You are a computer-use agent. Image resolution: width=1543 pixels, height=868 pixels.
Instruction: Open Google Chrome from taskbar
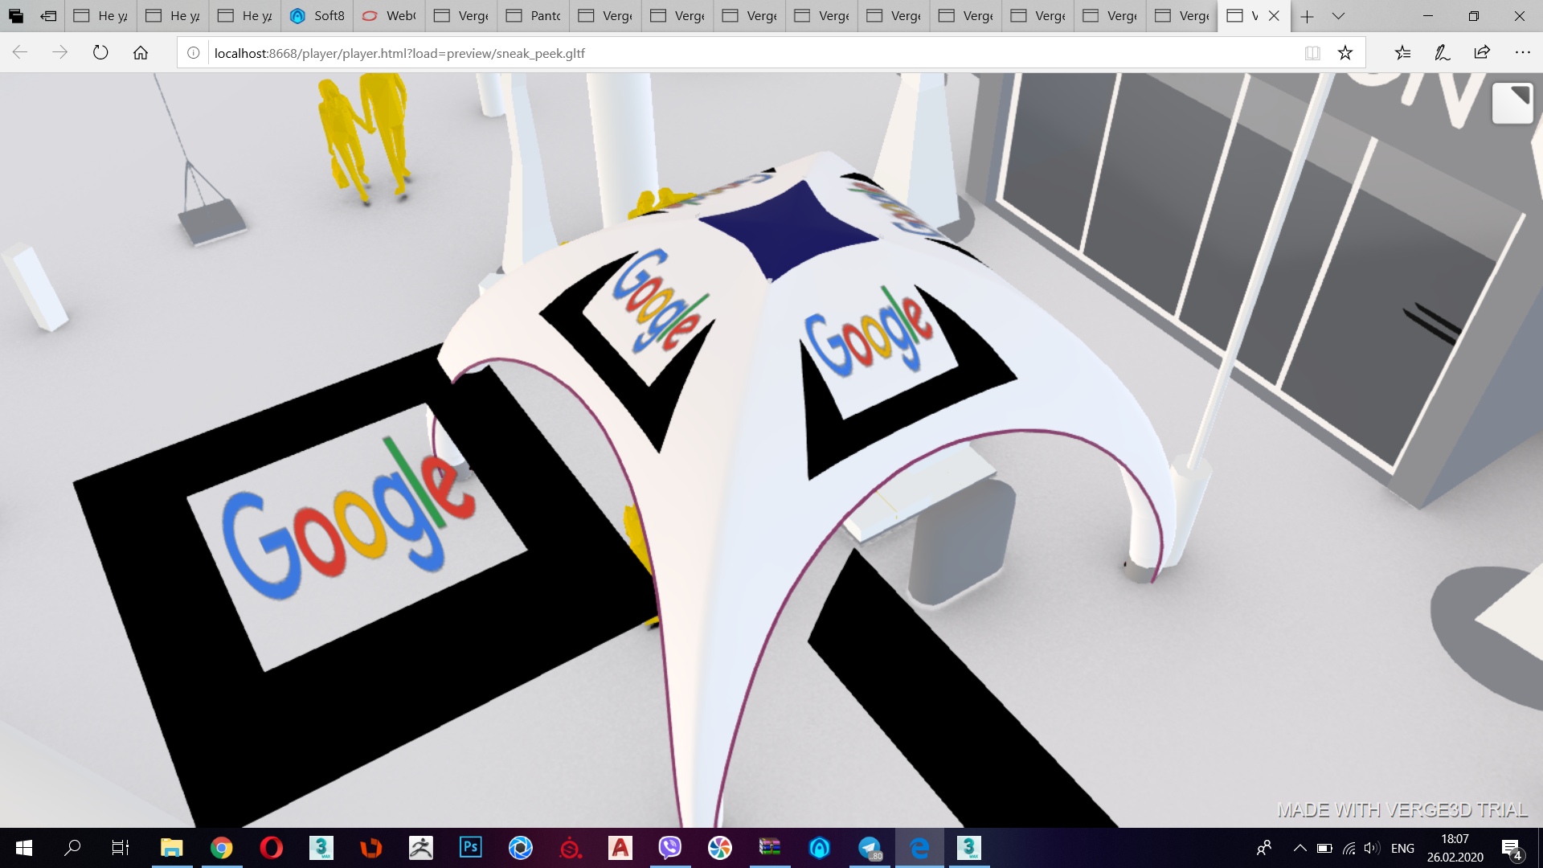pos(221,848)
